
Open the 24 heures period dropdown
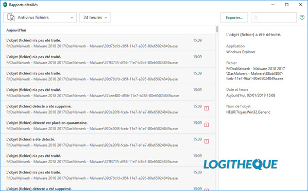[x=95, y=18]
